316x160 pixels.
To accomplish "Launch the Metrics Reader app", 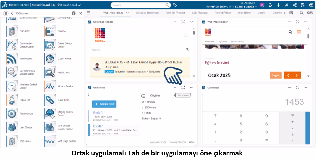I will point(50,86).
